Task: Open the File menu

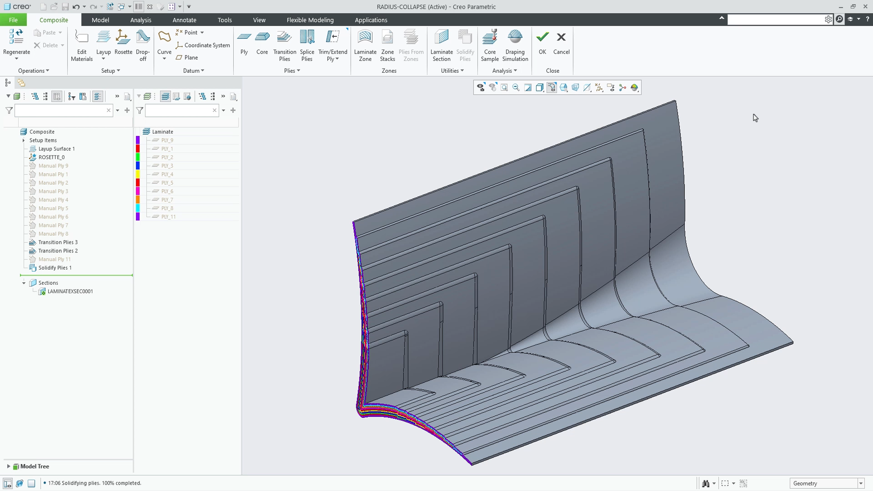Action: tap(13, 20)
